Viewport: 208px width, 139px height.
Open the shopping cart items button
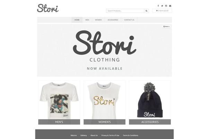tap(162, 11)
